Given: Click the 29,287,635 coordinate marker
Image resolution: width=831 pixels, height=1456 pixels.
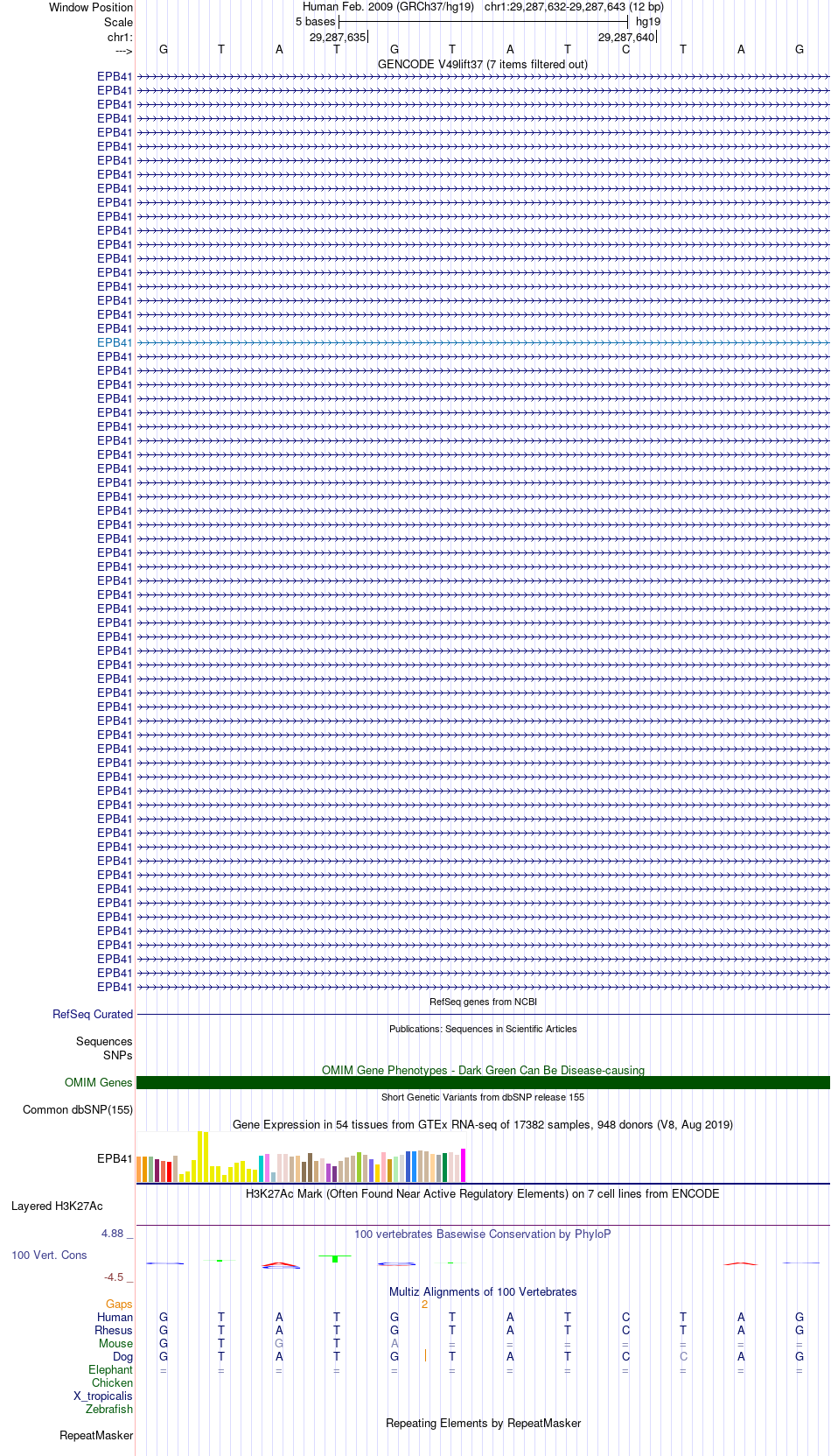Looking at the screenshot, I should pyautogui.click(x=338, y=37).
